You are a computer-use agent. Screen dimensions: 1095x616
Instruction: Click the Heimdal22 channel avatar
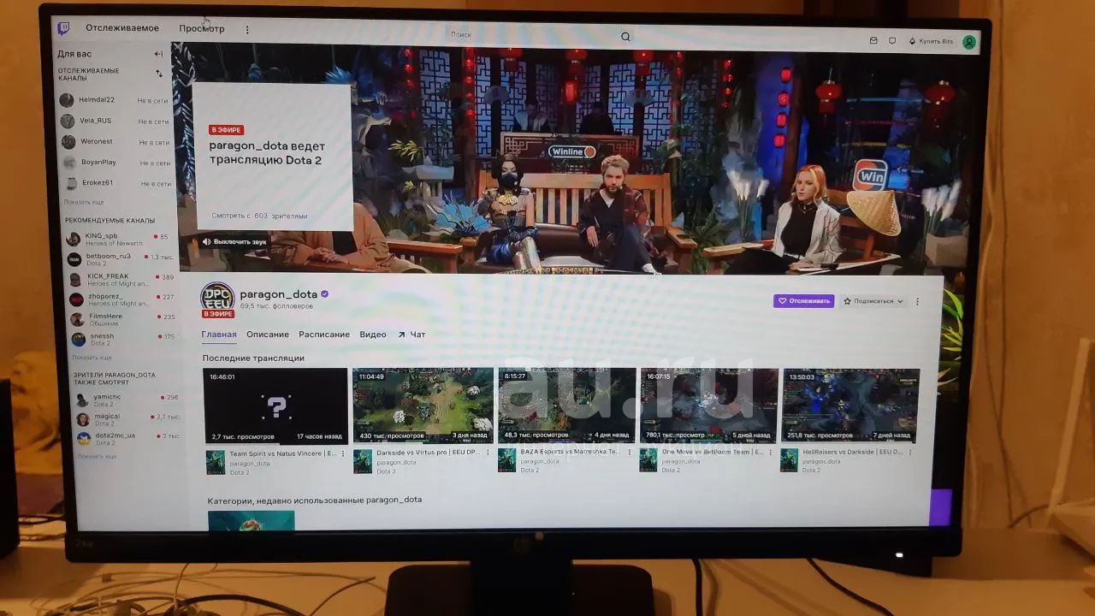coord(67,100)
